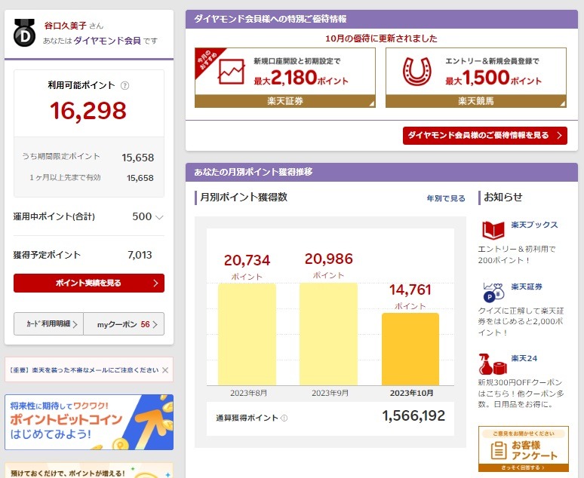
Task: Expand the 運用中ポイント(合計) chevron
Action: click(x=159, y=217)
